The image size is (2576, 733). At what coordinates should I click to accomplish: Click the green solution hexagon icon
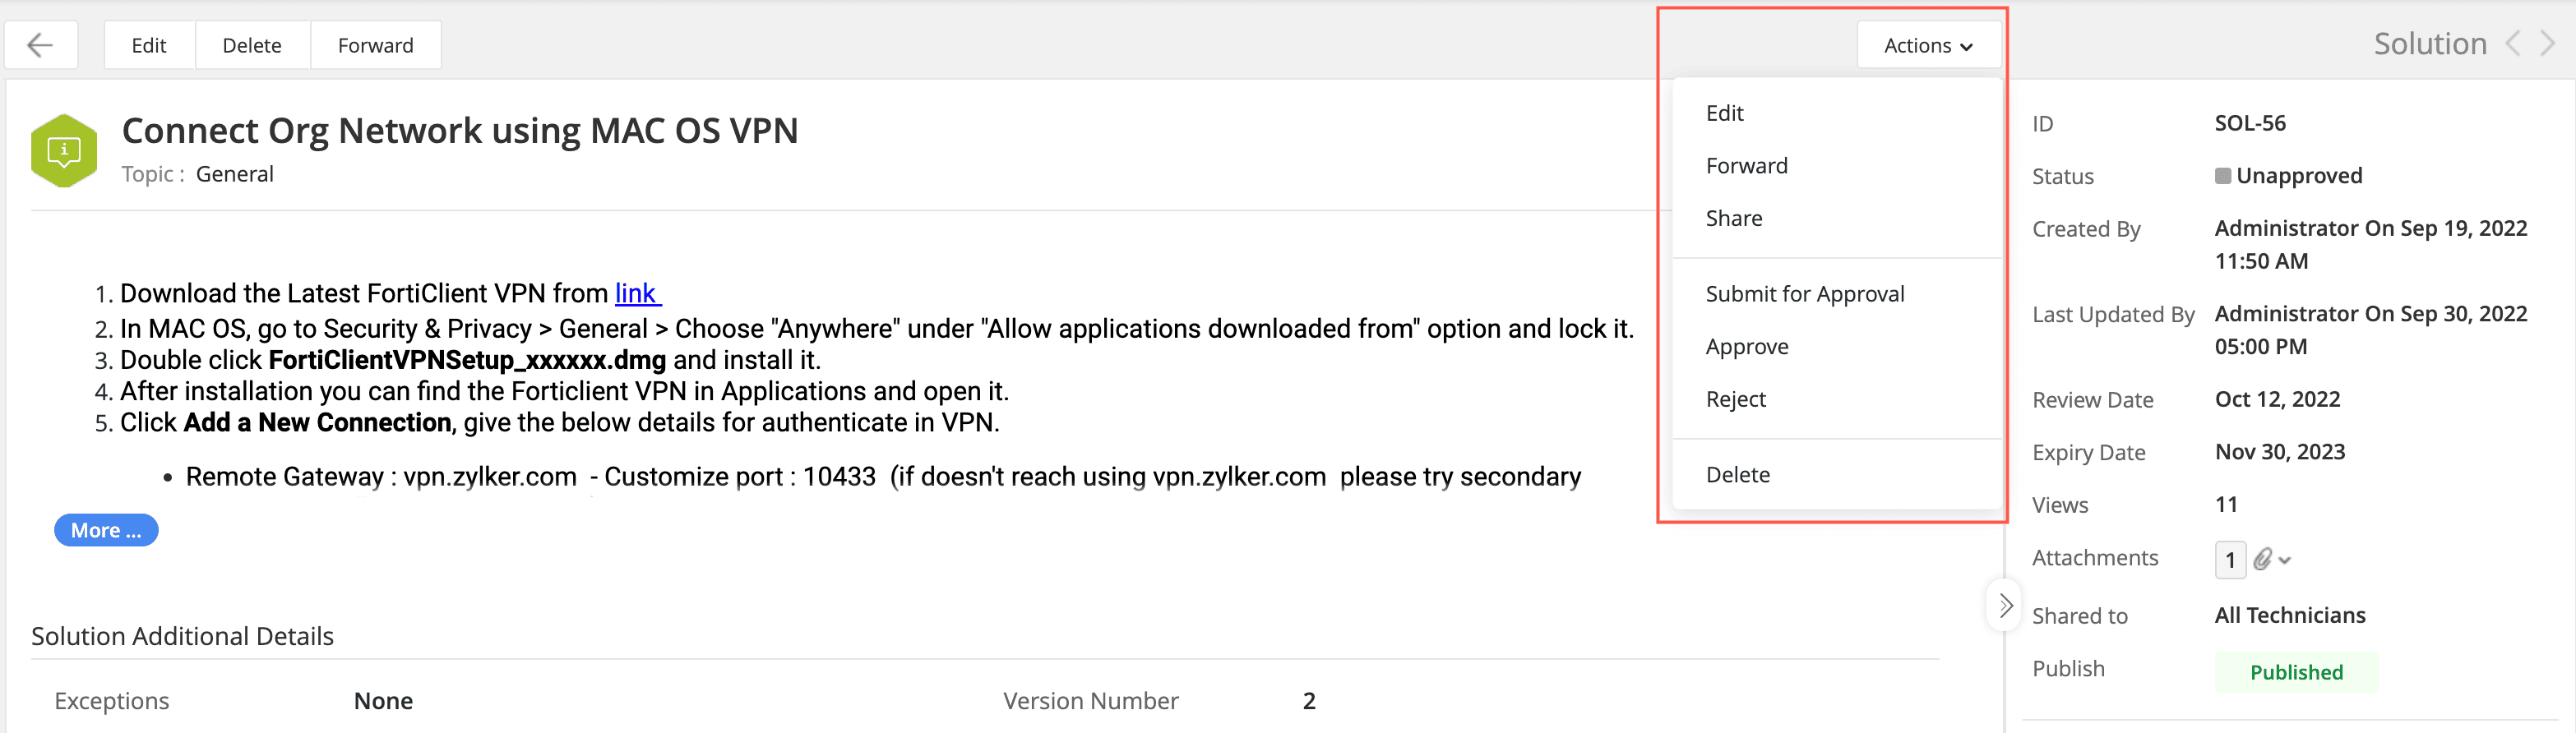coord(64,151)
